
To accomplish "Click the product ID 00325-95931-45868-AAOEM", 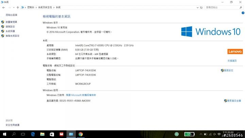I will 75,101.
